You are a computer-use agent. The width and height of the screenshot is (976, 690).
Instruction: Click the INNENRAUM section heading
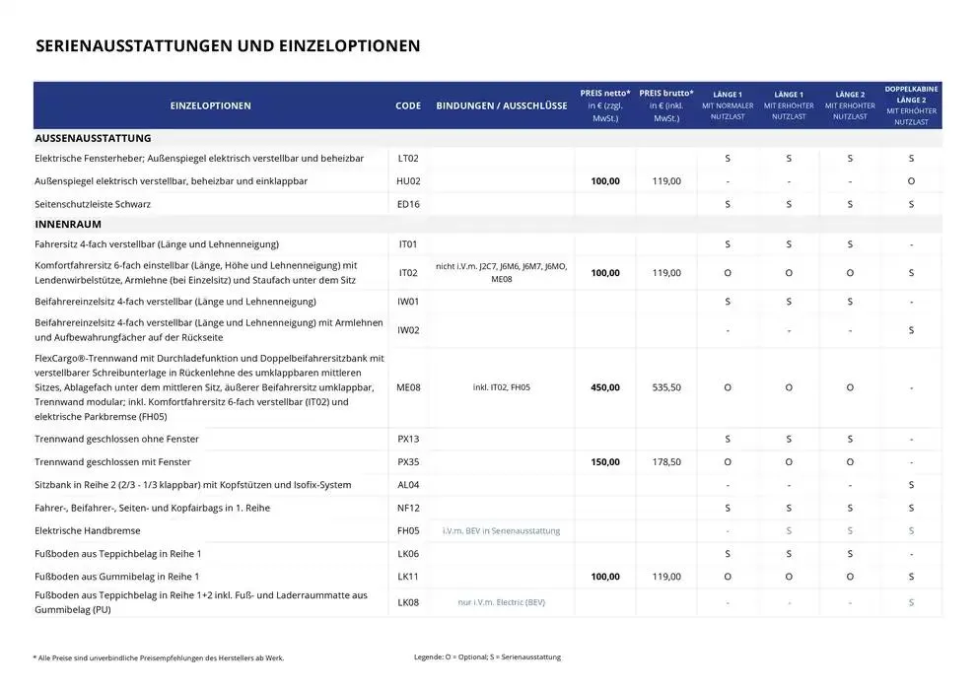(x=68, y=224)
